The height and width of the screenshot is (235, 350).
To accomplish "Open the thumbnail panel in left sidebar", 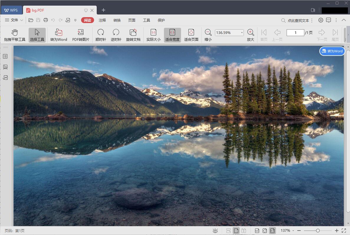I will [x=5, y=67].
